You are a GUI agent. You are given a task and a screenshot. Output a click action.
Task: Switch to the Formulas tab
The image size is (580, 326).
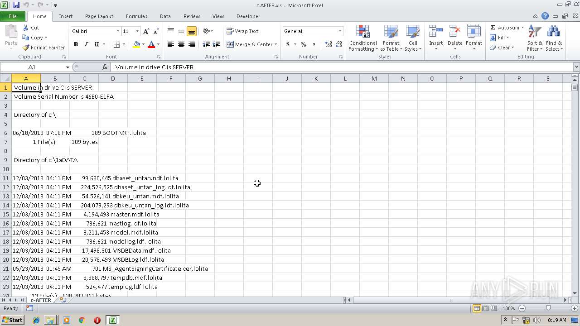136,16
